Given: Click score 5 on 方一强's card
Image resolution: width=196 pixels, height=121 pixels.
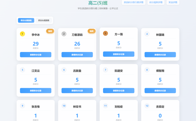Looking at the screenshot, I should pos(119,43).
